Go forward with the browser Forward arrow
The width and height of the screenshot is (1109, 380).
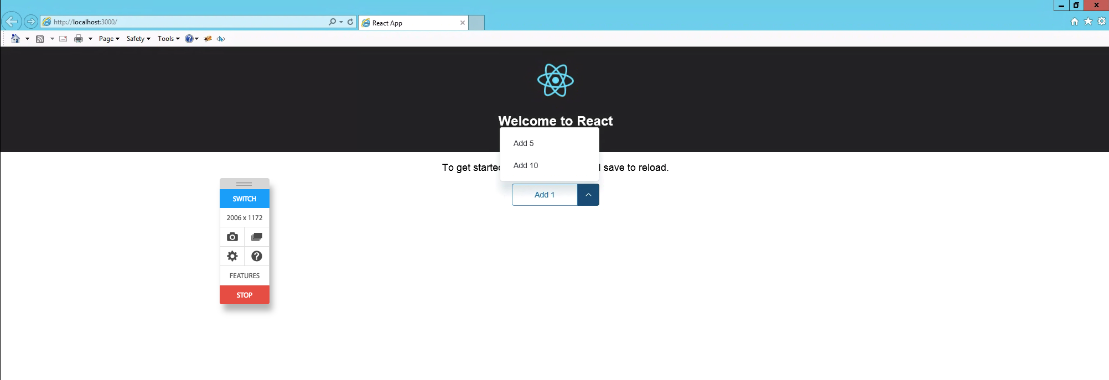click(x=31, y=22)
